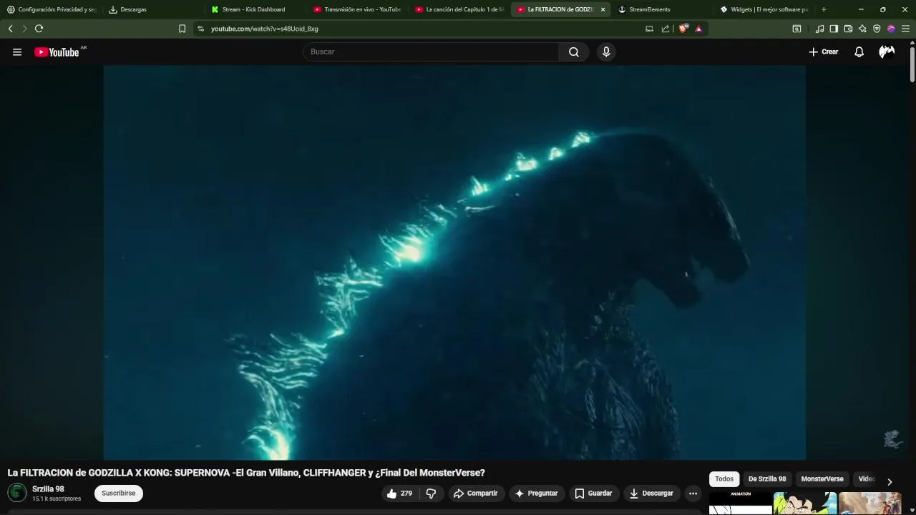Switch to the StreamElements tab
The width and height of the screenshot is (916, 515).
pyautogui.click(x=663, y=9)
